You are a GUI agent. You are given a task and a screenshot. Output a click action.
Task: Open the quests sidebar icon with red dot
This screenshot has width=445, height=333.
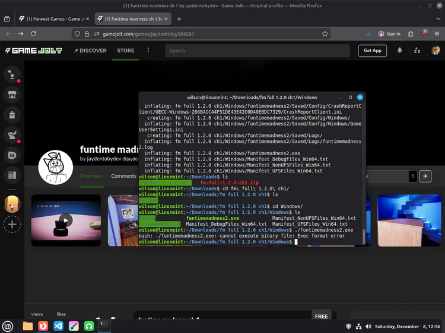pyautogui.click(x=12, y=135)
